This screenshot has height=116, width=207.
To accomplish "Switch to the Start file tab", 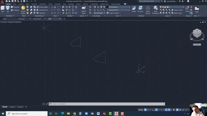I will click(x=5, y=19).
